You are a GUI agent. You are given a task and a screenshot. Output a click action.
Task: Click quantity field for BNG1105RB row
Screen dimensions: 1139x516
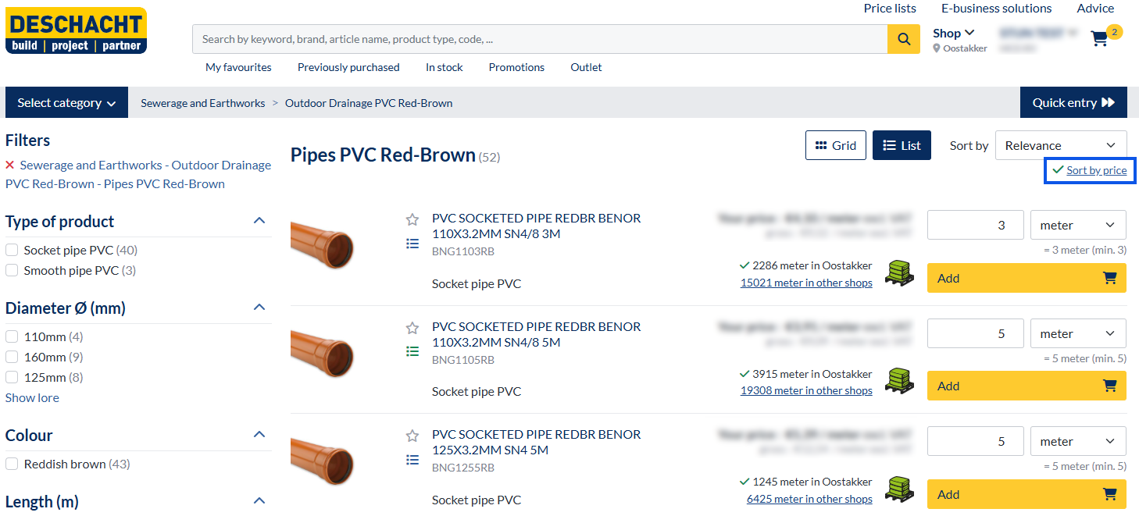coord(975,333)
